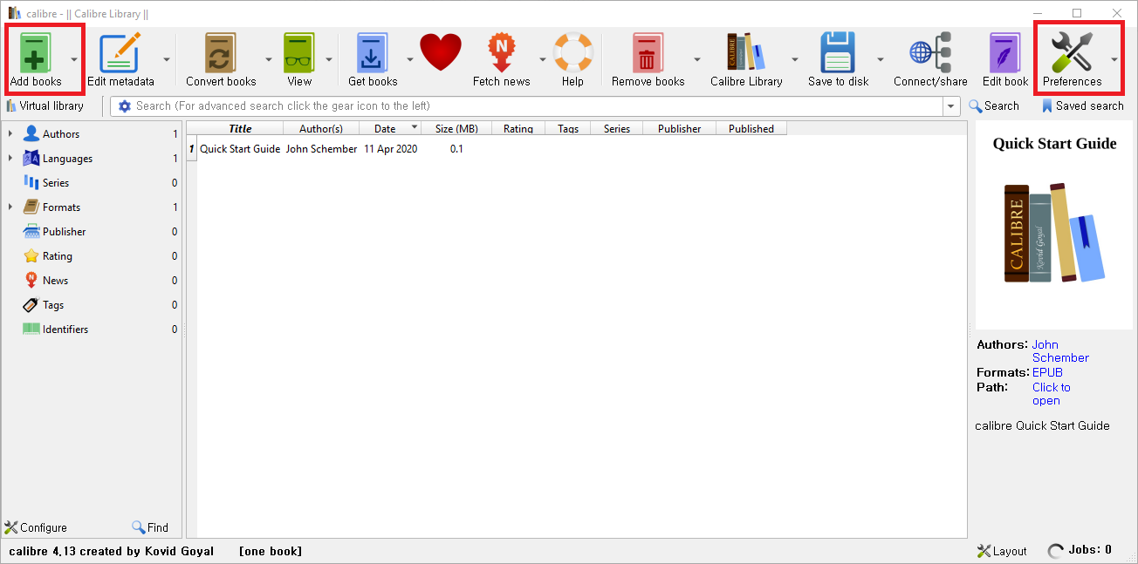Click the Add books icon
Viewport: 1138px width, 564px height.
(x=36, y=52)
